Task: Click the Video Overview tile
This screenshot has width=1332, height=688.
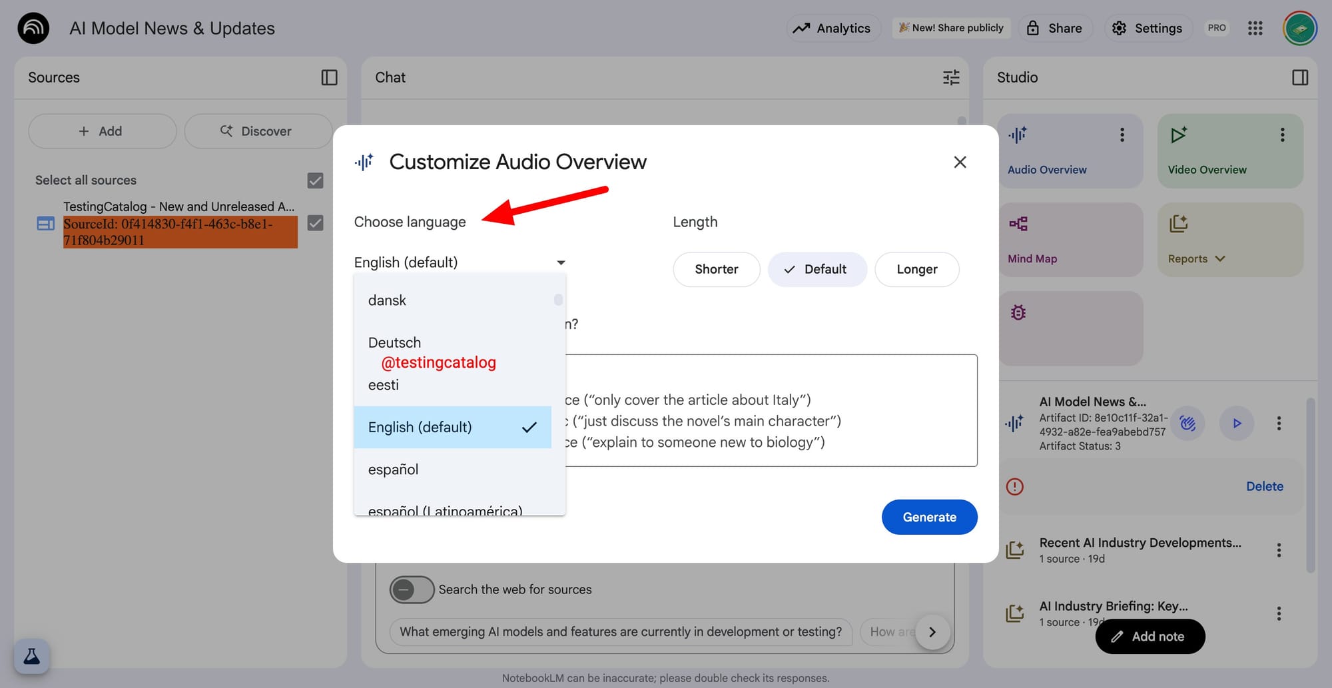Action: [x=1230, y=151]
